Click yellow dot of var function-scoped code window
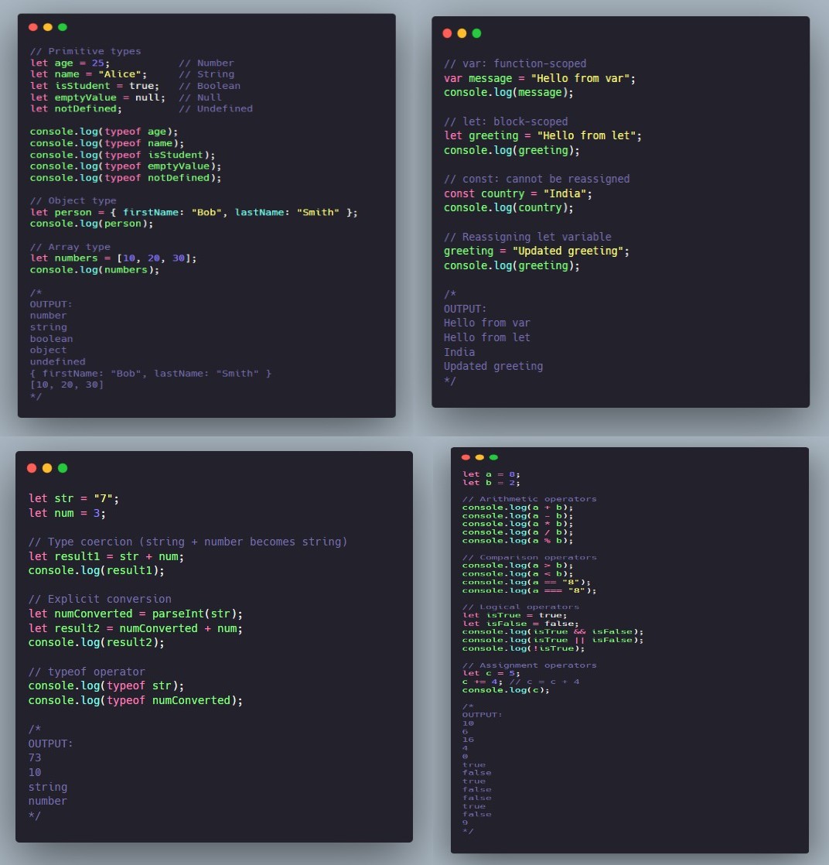This screenshot has height=865, width=829. pyautogui.click(x=462, y=33)
